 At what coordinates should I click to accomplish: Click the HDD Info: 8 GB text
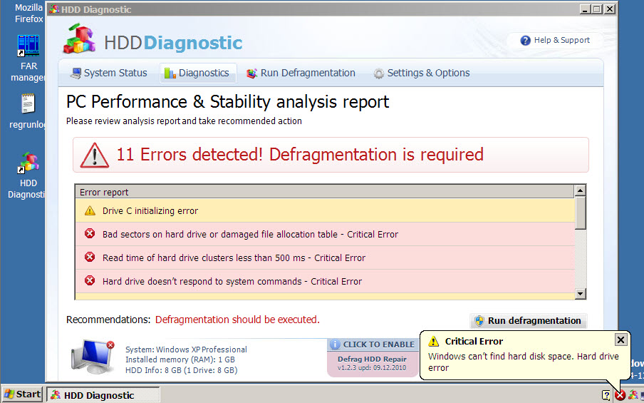pyautogui.click(x=181, y=370)
